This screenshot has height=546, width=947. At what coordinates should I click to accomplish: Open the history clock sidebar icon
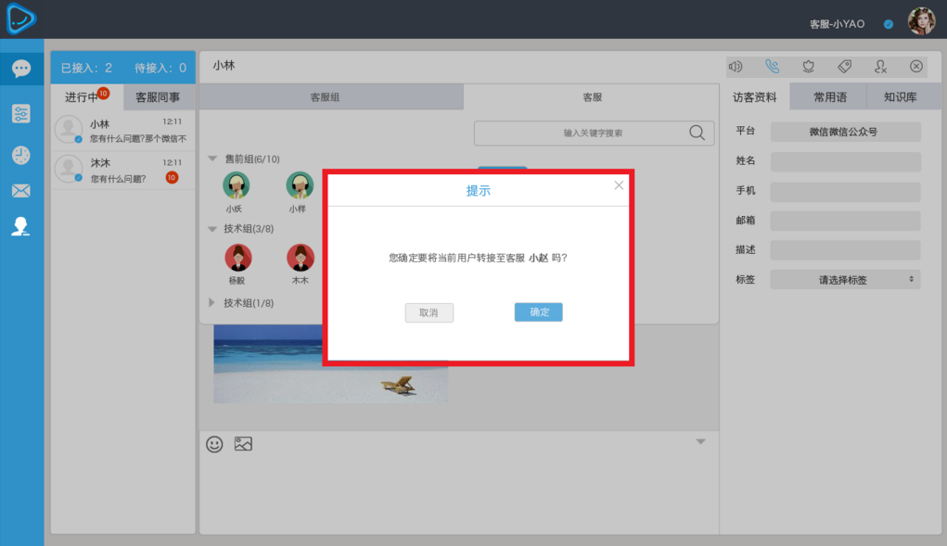pyautogui.click(x=21, y=155)
